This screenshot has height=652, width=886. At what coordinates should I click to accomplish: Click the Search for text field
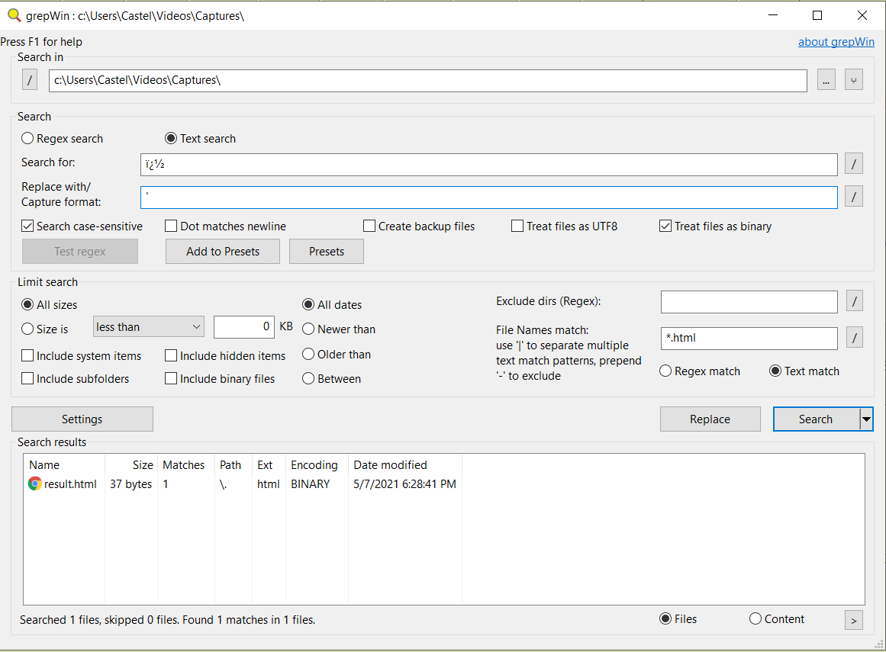coord(488,164)
